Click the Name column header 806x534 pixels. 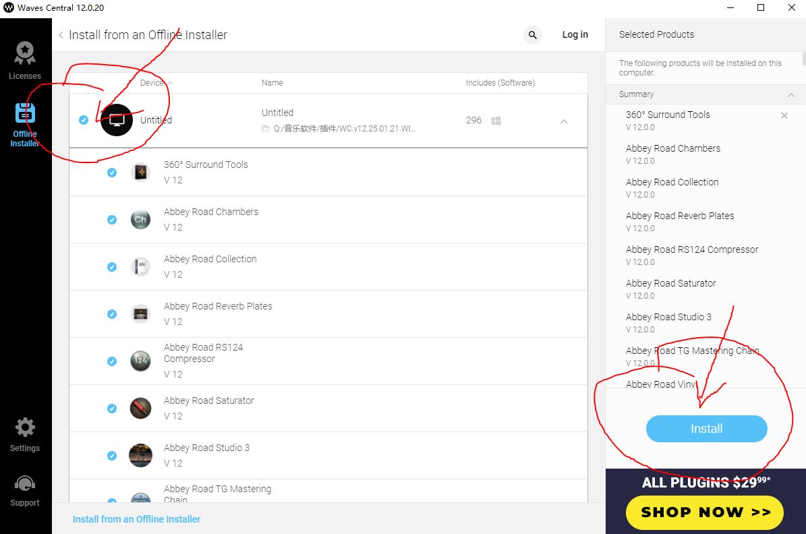coord(272,83)
